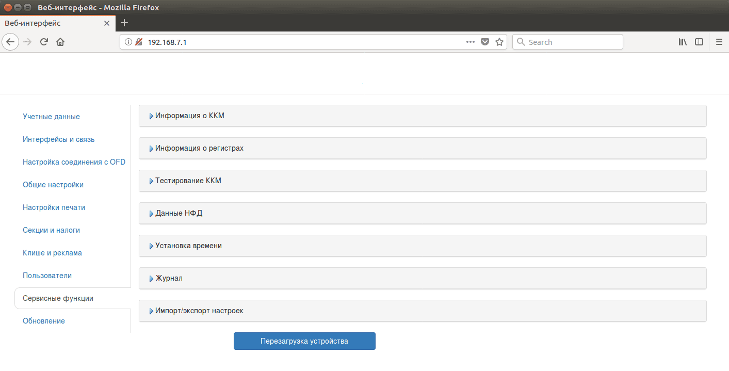Close the Веб-интерфейс tab
This screenshot has width=729, height=371.
107,23
